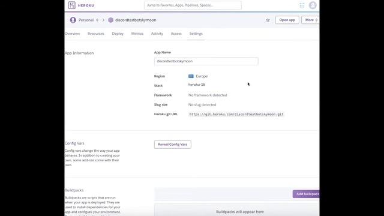This screenshot has height=216, width=384.
Task: Click the App Information heading
Action: point(79,53)
